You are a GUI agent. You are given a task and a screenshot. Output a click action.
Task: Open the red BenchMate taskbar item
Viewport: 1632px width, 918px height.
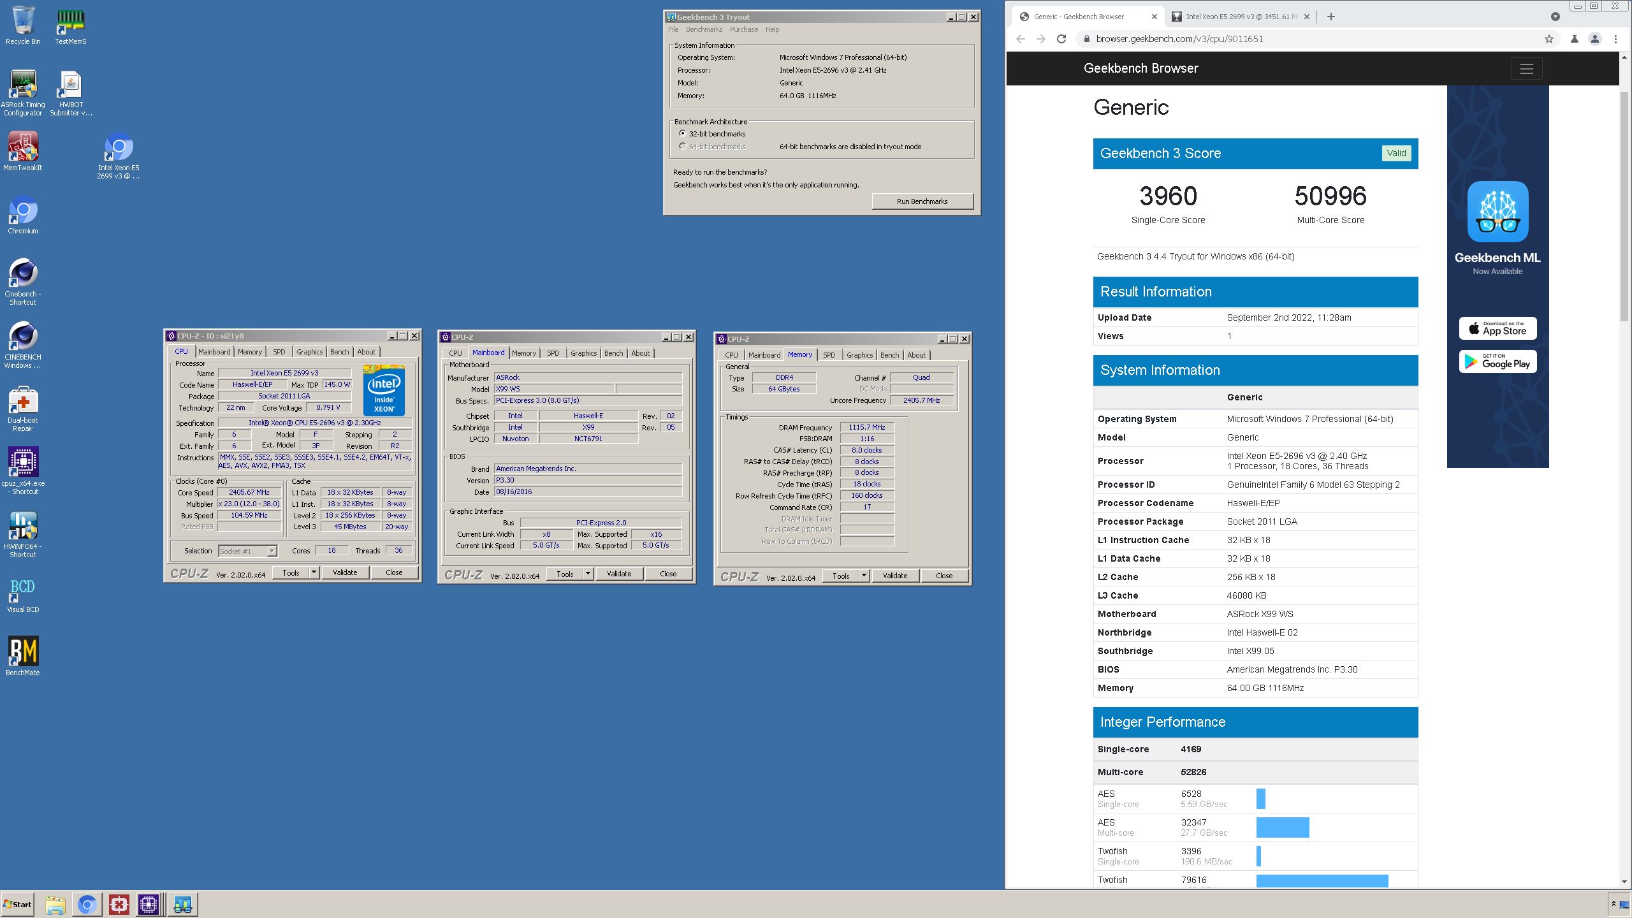coord(119,904)
